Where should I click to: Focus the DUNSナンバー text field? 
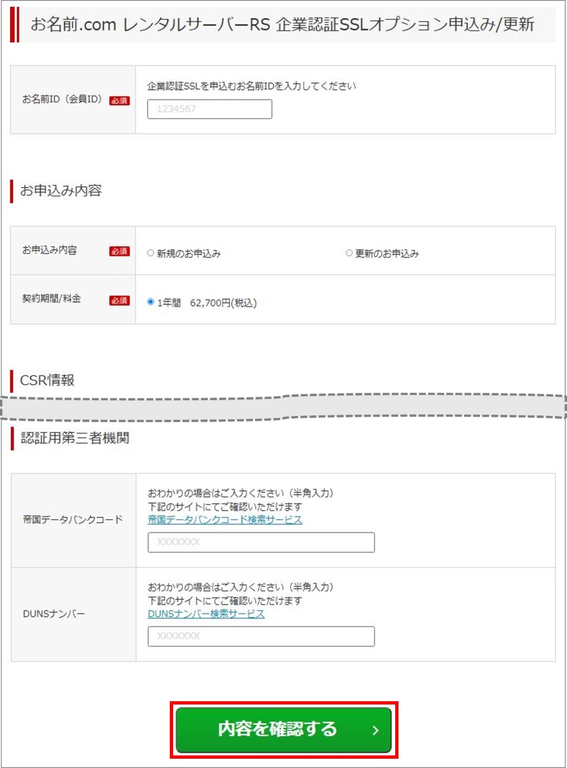[x=261, y=636]
